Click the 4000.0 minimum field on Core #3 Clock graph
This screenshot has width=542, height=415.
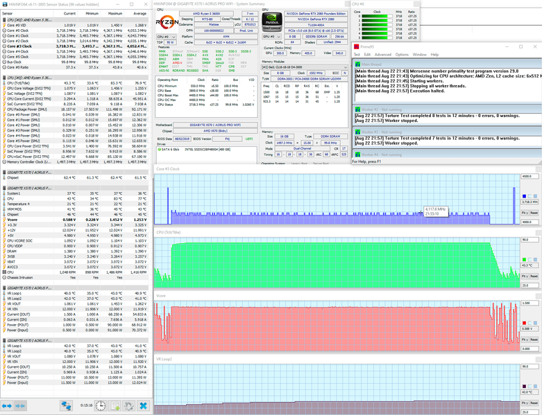click(530, 222)
